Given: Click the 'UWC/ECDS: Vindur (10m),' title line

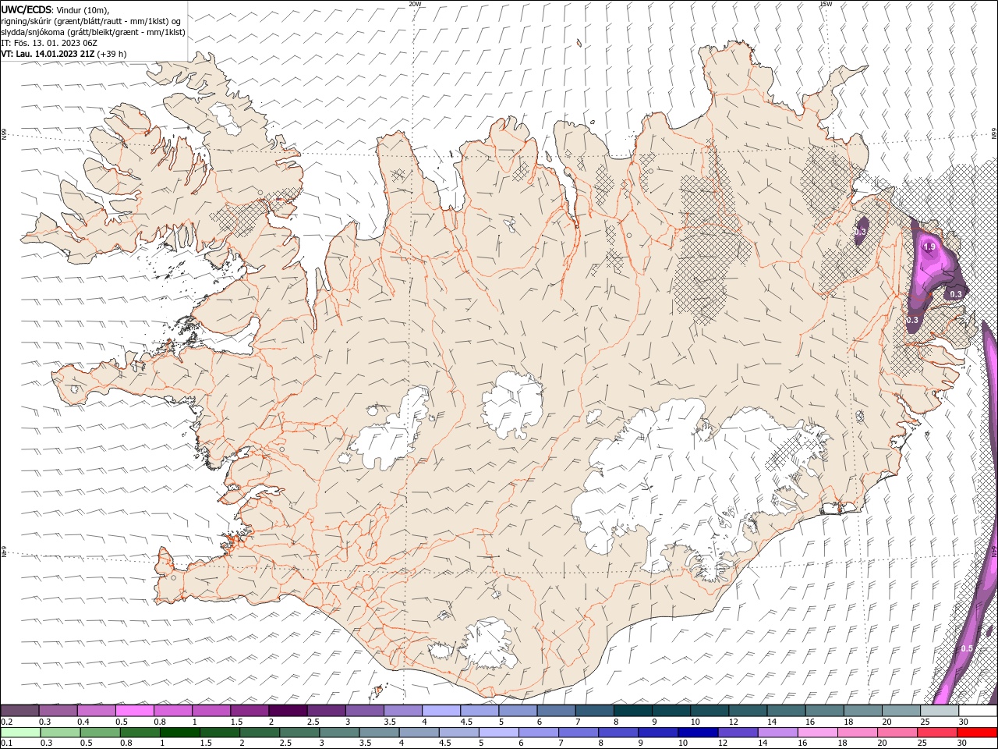Looking at the screenshot, I should tap(55, 9).
